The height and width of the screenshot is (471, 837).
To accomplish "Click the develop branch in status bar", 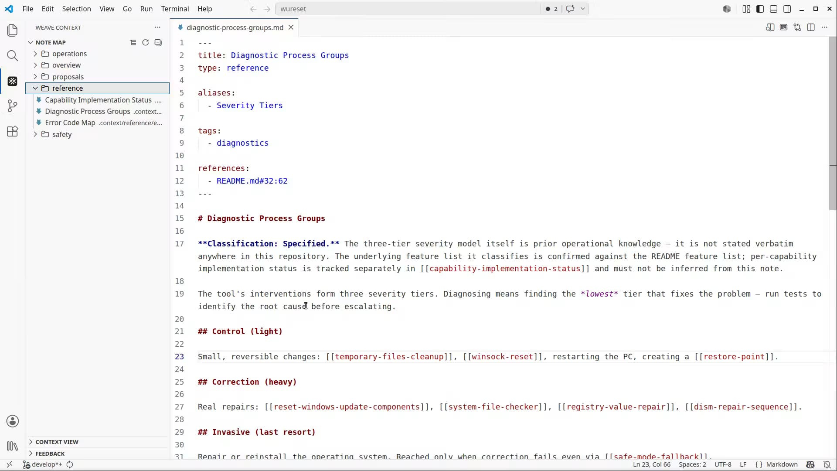I will 42,464.
